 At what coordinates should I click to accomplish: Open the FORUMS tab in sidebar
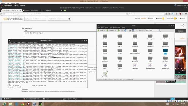click(x=181, y=31)
